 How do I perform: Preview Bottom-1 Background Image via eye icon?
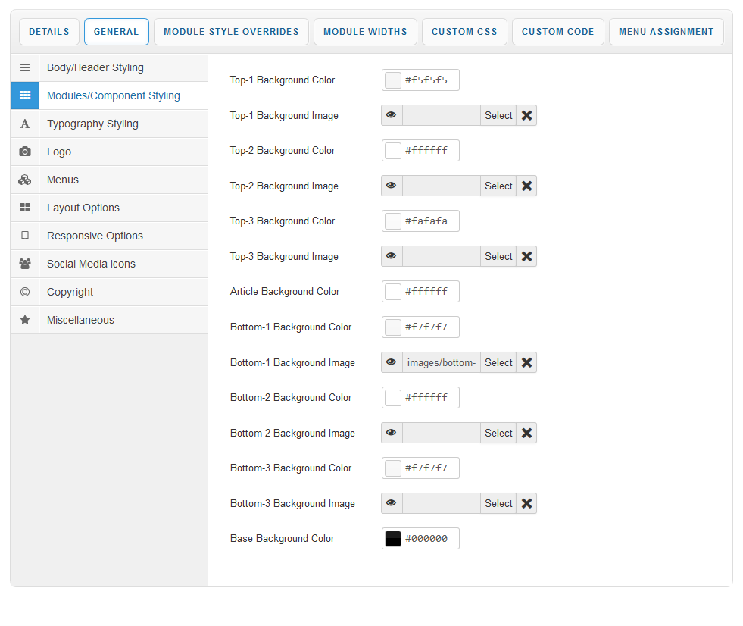click(x=391, y=362)
